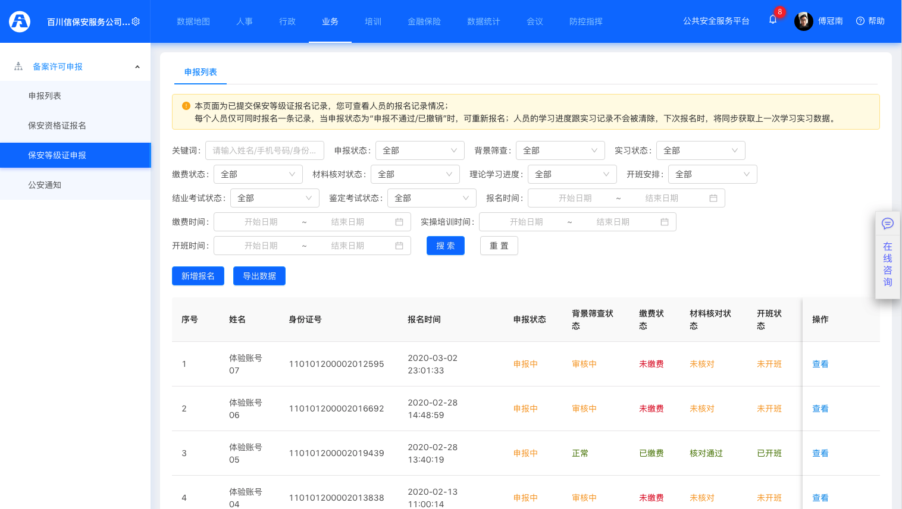Go to 防控指挥 in top navigation
This screenshot has height=509, width=902.
point(586,21)
